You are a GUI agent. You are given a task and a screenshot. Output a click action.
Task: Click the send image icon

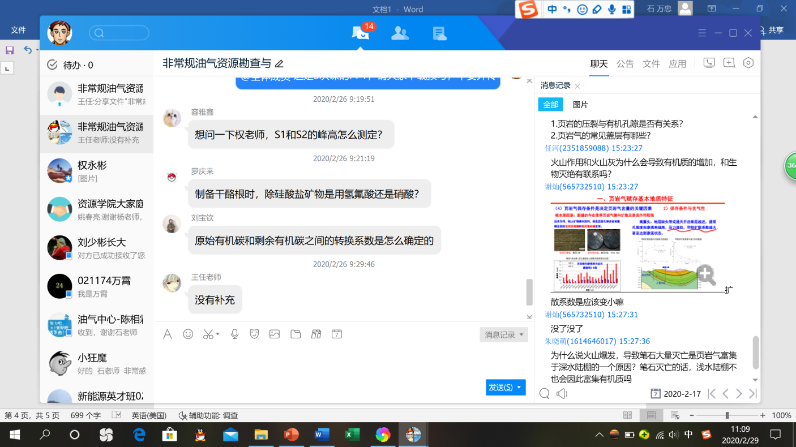pyautogui.click(x=275, y=334)
